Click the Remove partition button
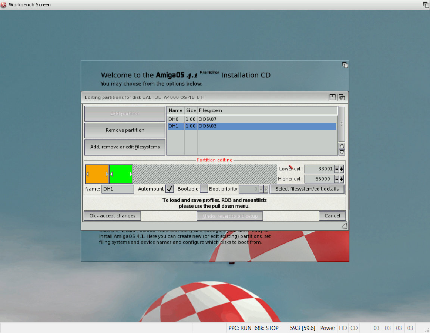 (125, 130)
